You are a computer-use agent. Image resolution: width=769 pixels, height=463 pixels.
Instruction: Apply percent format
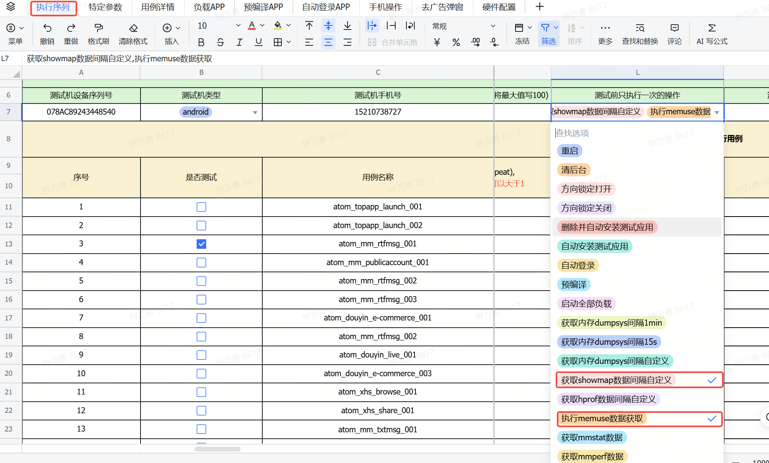[456, 42]
